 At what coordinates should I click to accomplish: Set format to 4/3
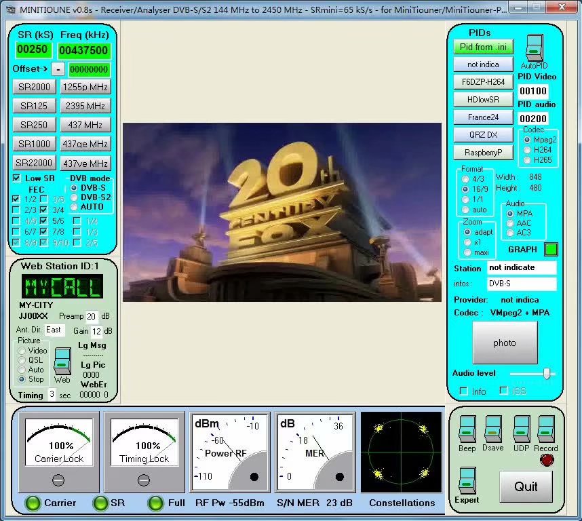click(465, 179)
